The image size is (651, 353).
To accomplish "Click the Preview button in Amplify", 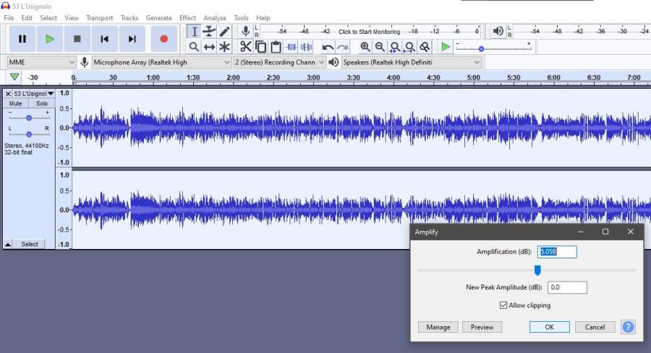I will coord(482,327).
